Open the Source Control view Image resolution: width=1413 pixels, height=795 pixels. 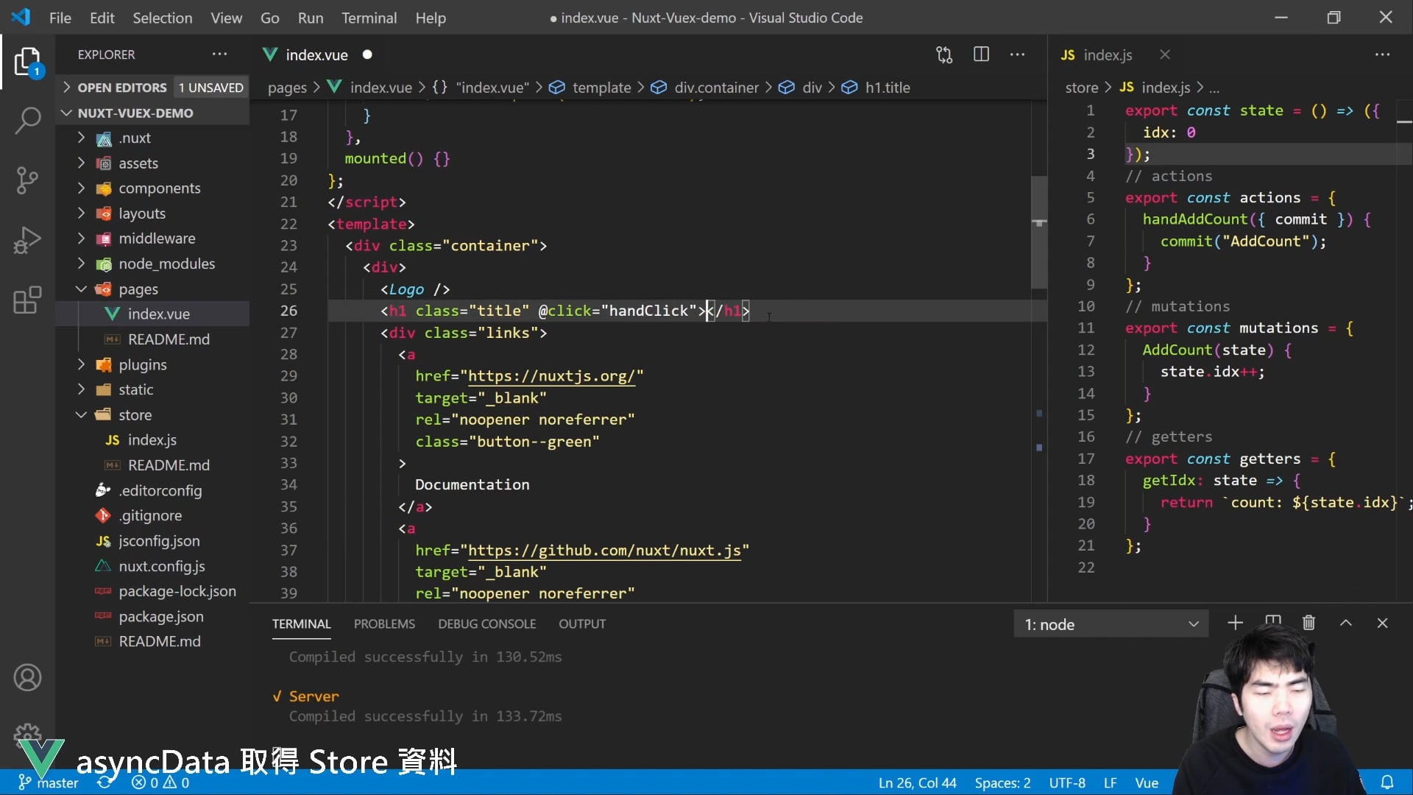coord(27,180)
